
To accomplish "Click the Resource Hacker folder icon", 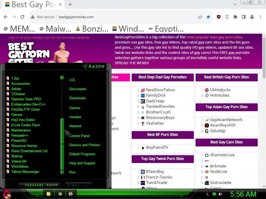I will [x=8, y=146].
